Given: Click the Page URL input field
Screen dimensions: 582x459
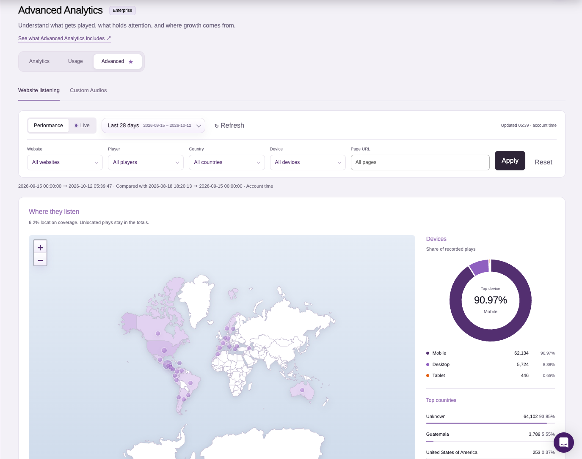Looking at the screenshot, I should [420, 162].
